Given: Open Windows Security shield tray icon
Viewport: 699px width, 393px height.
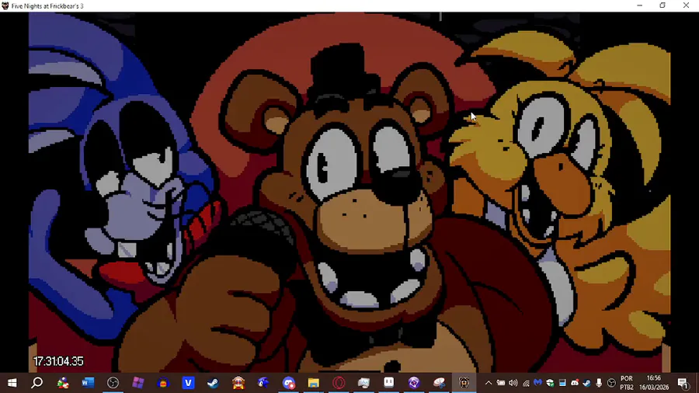Looking at the screenshot, I should tap(550, 383).
